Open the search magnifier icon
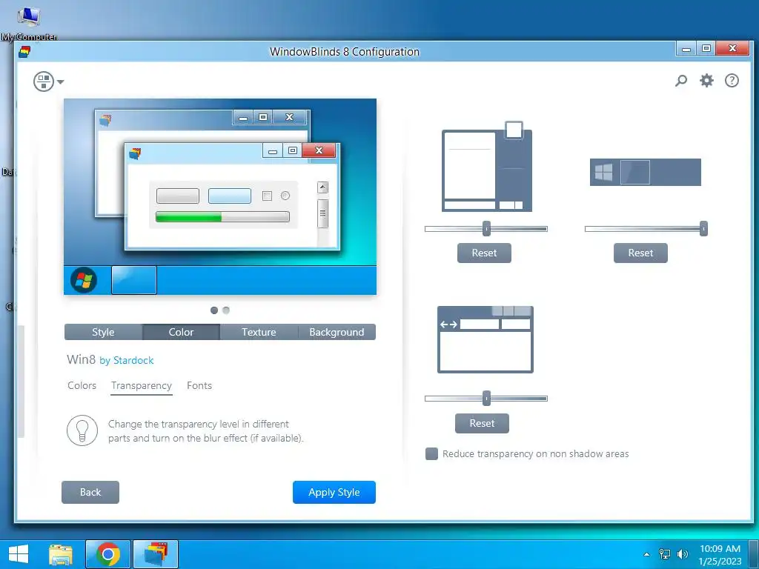Viewport: 759px width, 569px height. click(681, 80)
